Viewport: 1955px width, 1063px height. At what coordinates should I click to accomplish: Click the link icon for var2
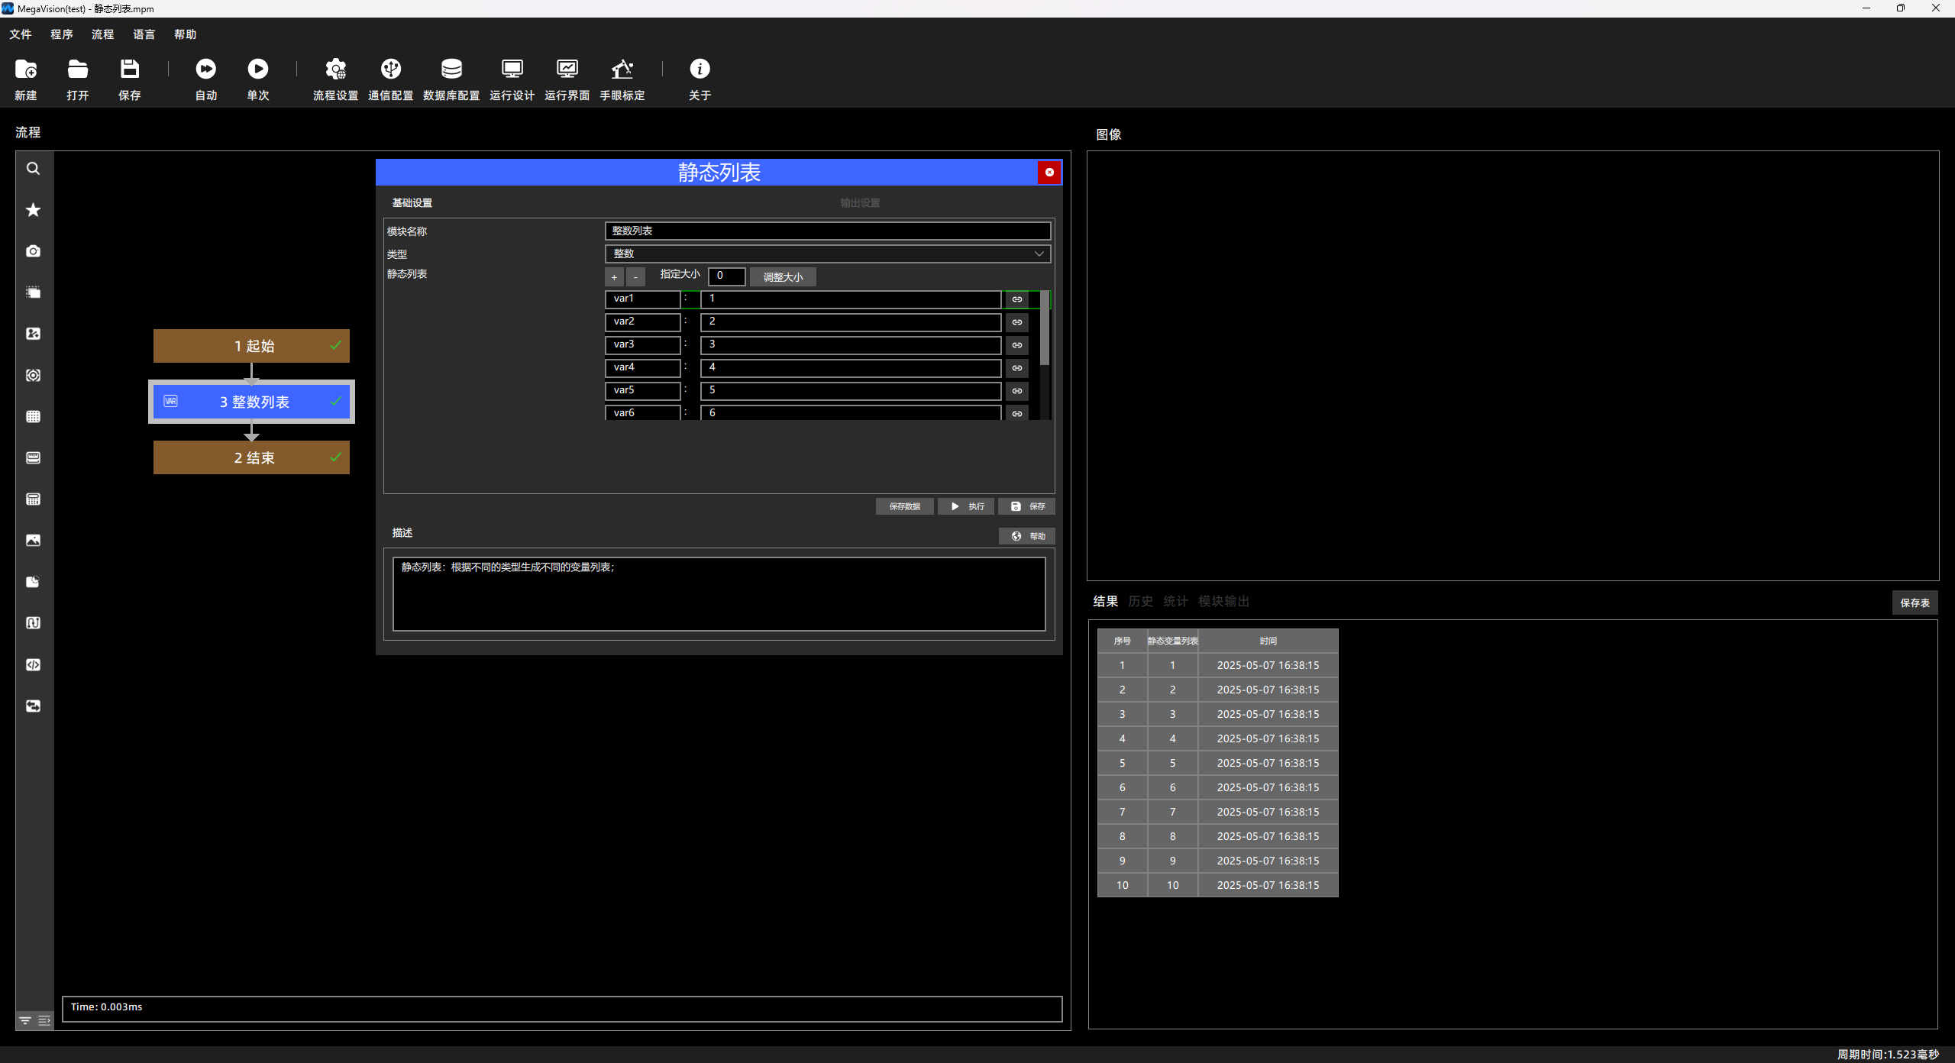[1017, 322]
